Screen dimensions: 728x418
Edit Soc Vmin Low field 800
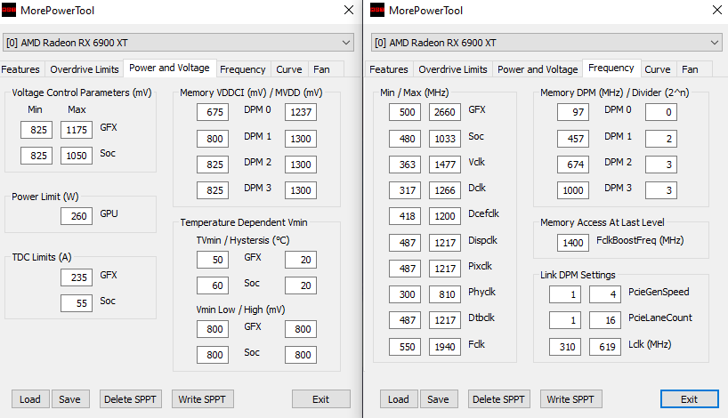click(213, 355)
